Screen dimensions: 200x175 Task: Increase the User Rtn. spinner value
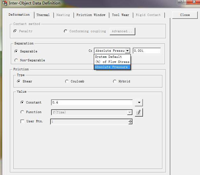tap(130, 120)
